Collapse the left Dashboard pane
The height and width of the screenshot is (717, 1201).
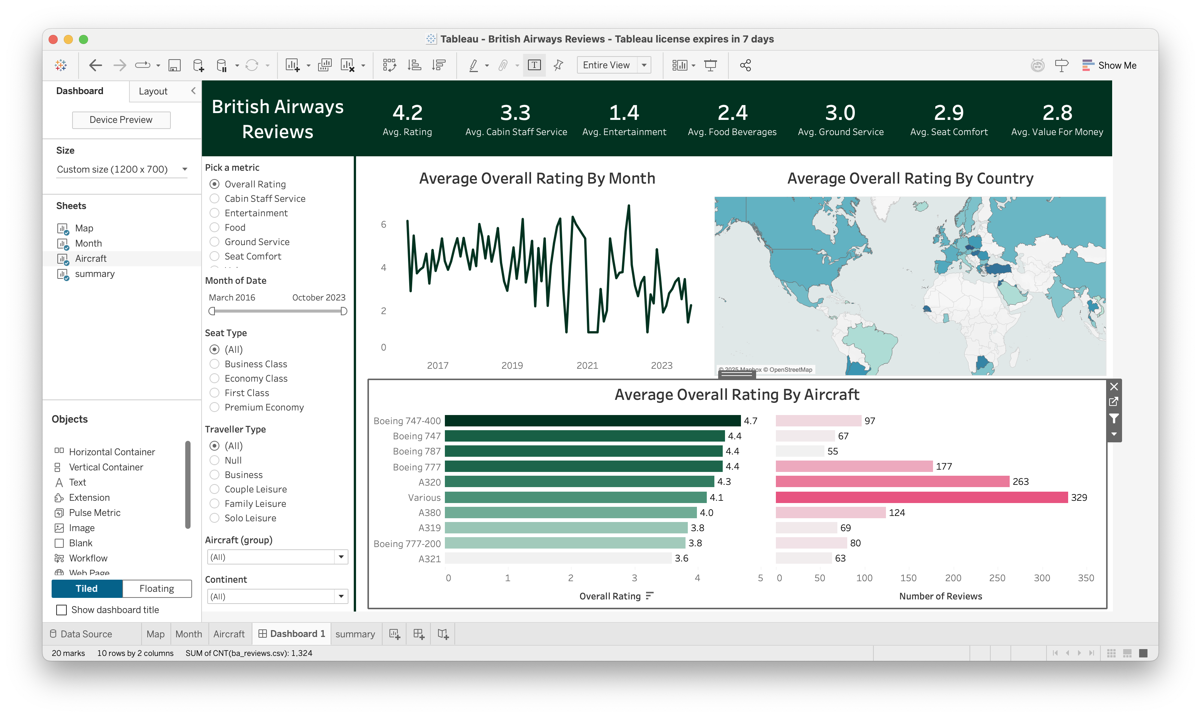click(193, 90)
